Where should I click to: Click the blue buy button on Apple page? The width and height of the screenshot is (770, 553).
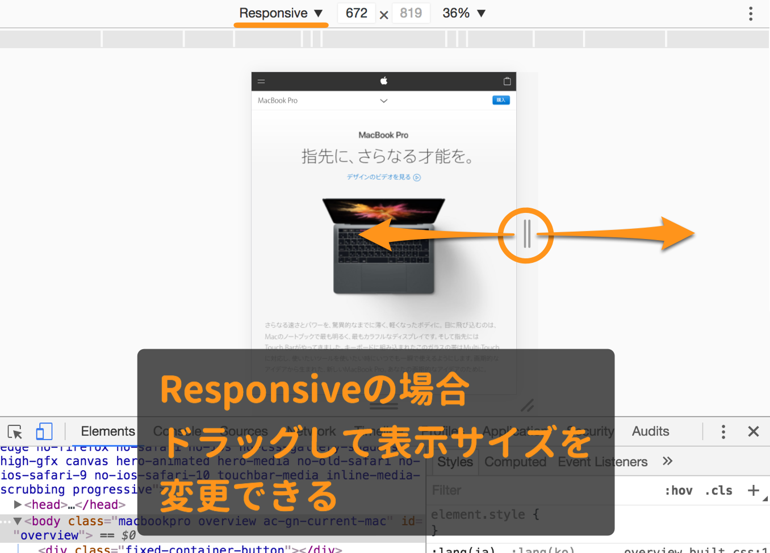tap(501, 100)
